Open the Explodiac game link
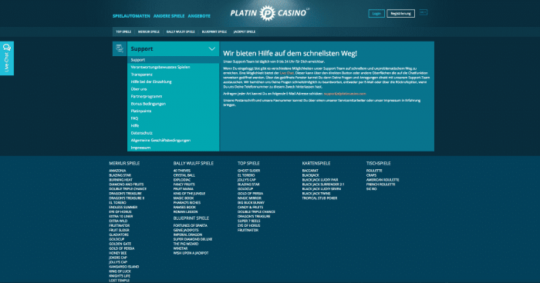This screenshot has width=540, height=283. coord(182,180)
